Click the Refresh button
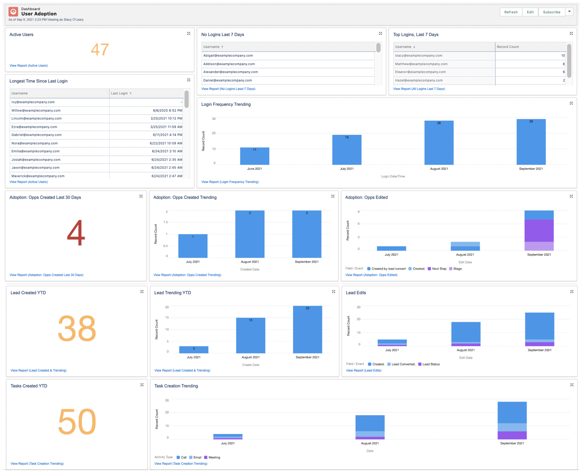Viewport: 582px width, 474px height. [x=510, y=12]
